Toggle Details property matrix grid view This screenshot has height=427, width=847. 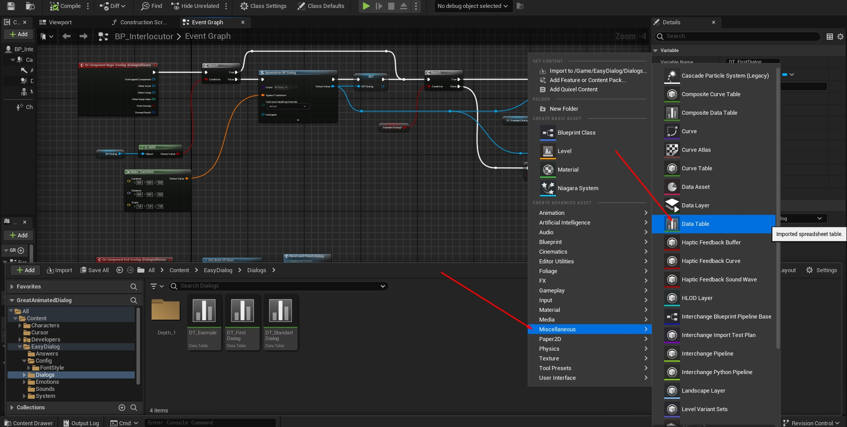(x=829, y=37)
